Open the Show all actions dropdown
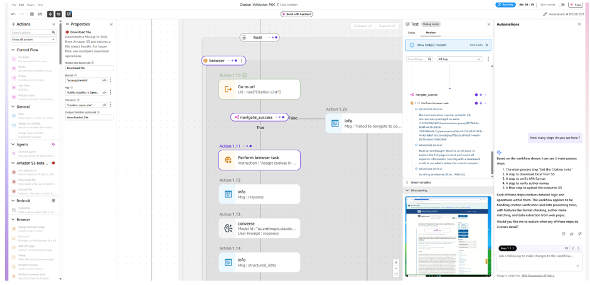 [33, 39]
